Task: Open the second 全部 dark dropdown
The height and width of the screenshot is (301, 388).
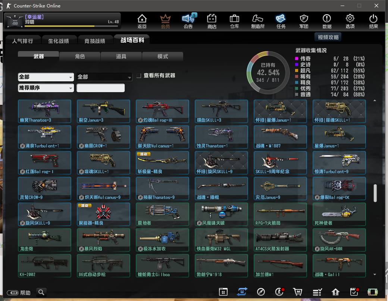Action: point(104,77)
